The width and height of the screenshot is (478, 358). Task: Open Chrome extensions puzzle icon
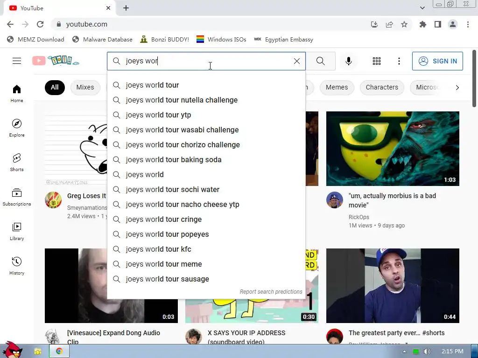coord(422,24)
